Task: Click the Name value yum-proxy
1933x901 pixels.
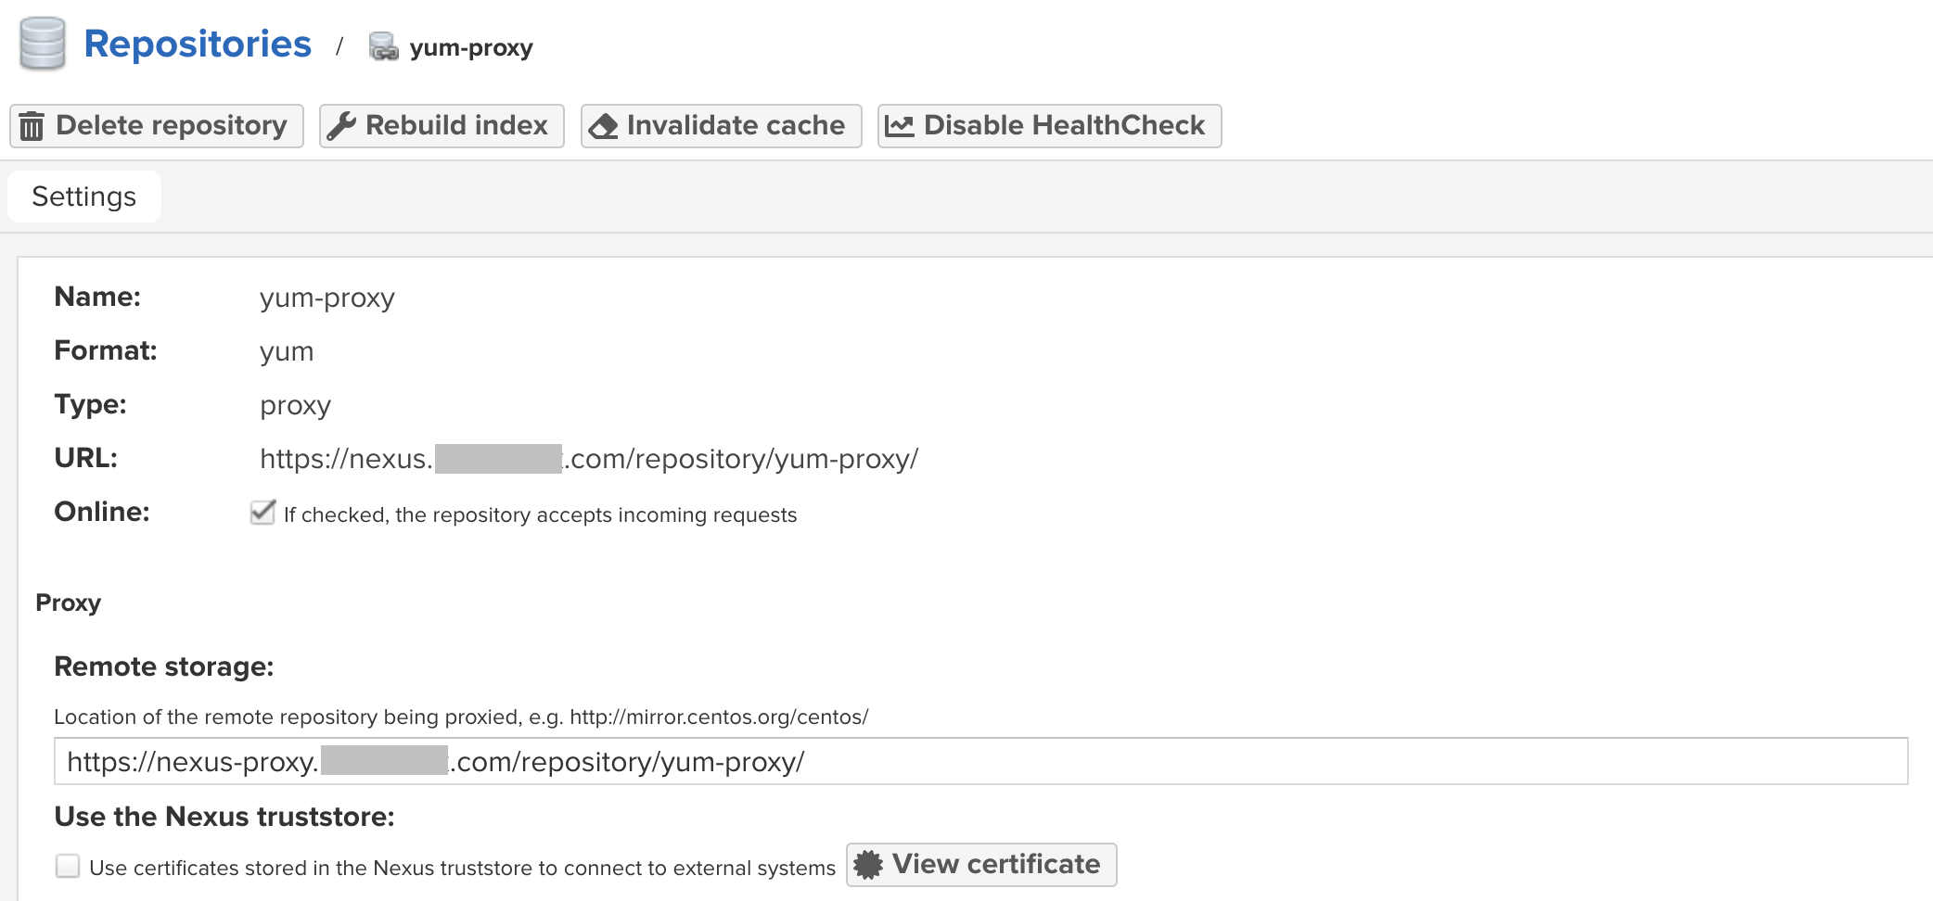Action: [327, 298]
